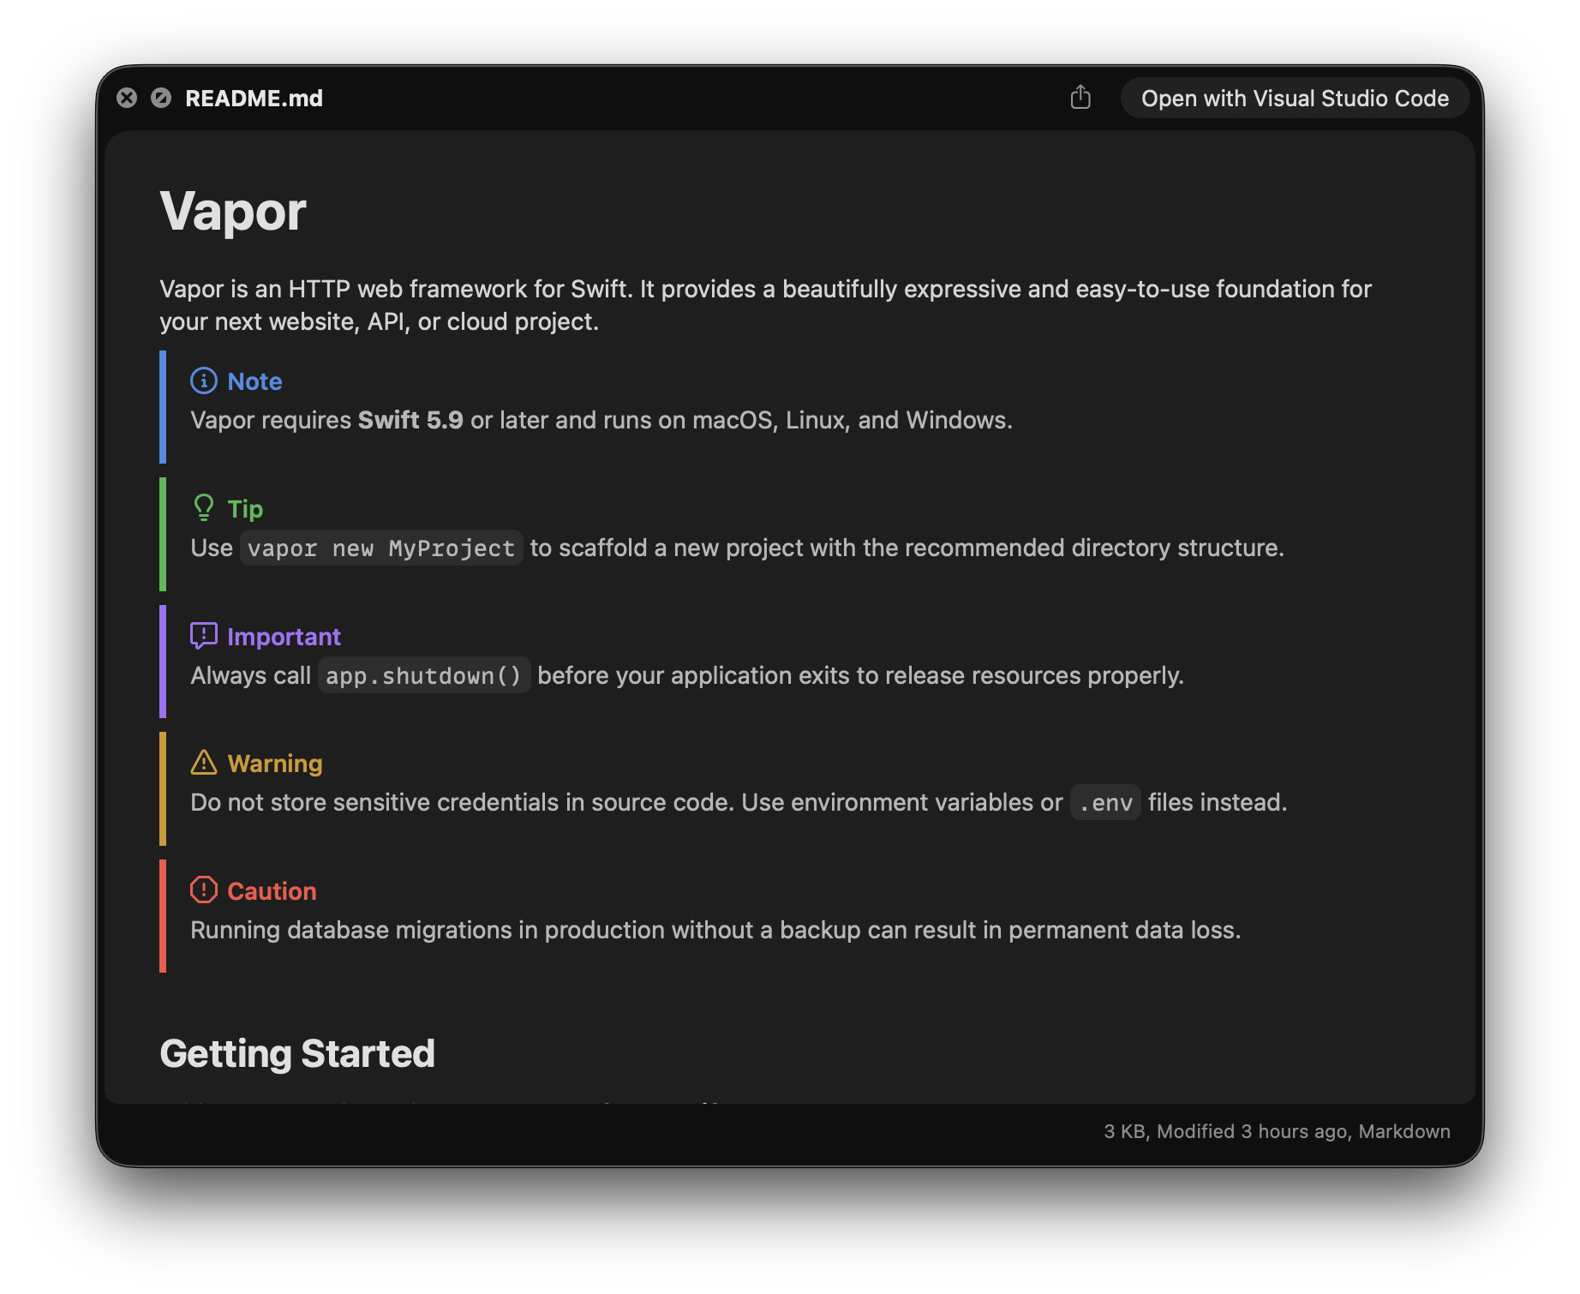Select the .env inline code span

pos(1104,802)
